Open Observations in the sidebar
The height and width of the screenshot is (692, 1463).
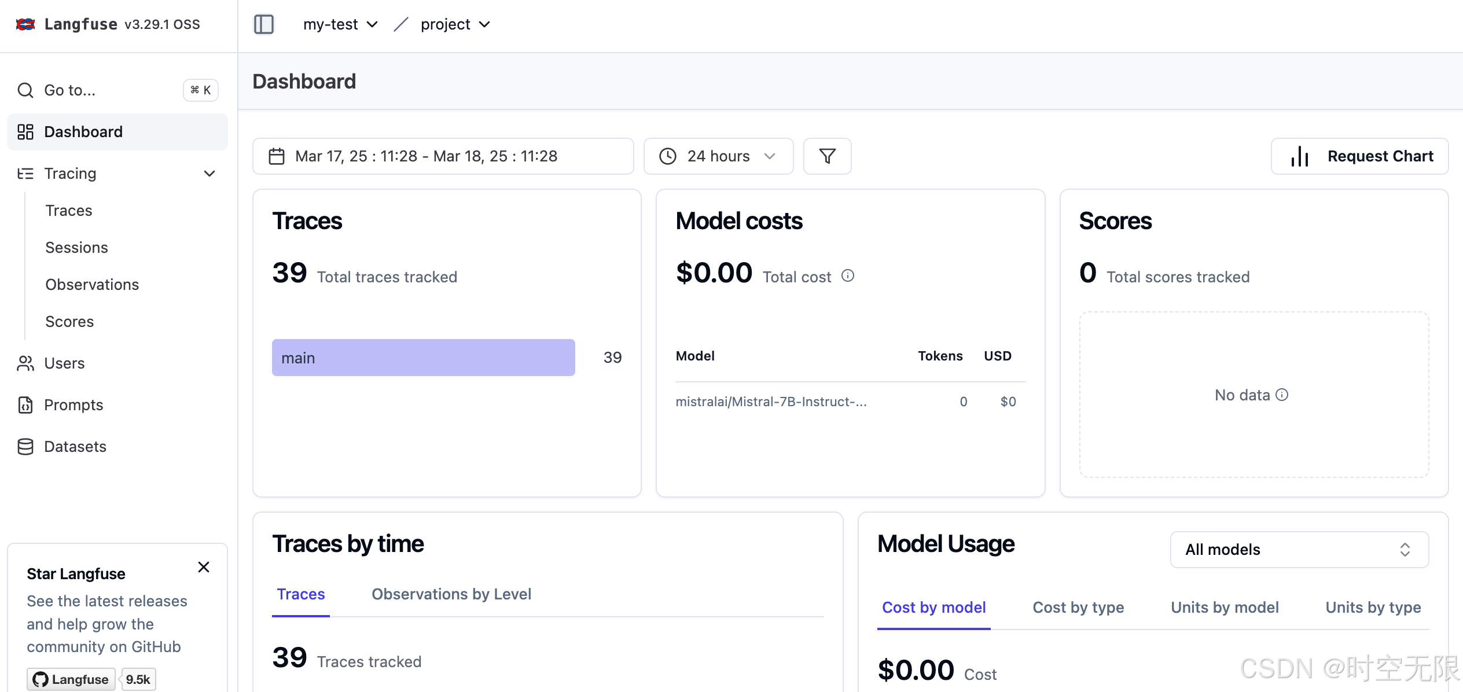pyautogui.click(x=92, y=285)
